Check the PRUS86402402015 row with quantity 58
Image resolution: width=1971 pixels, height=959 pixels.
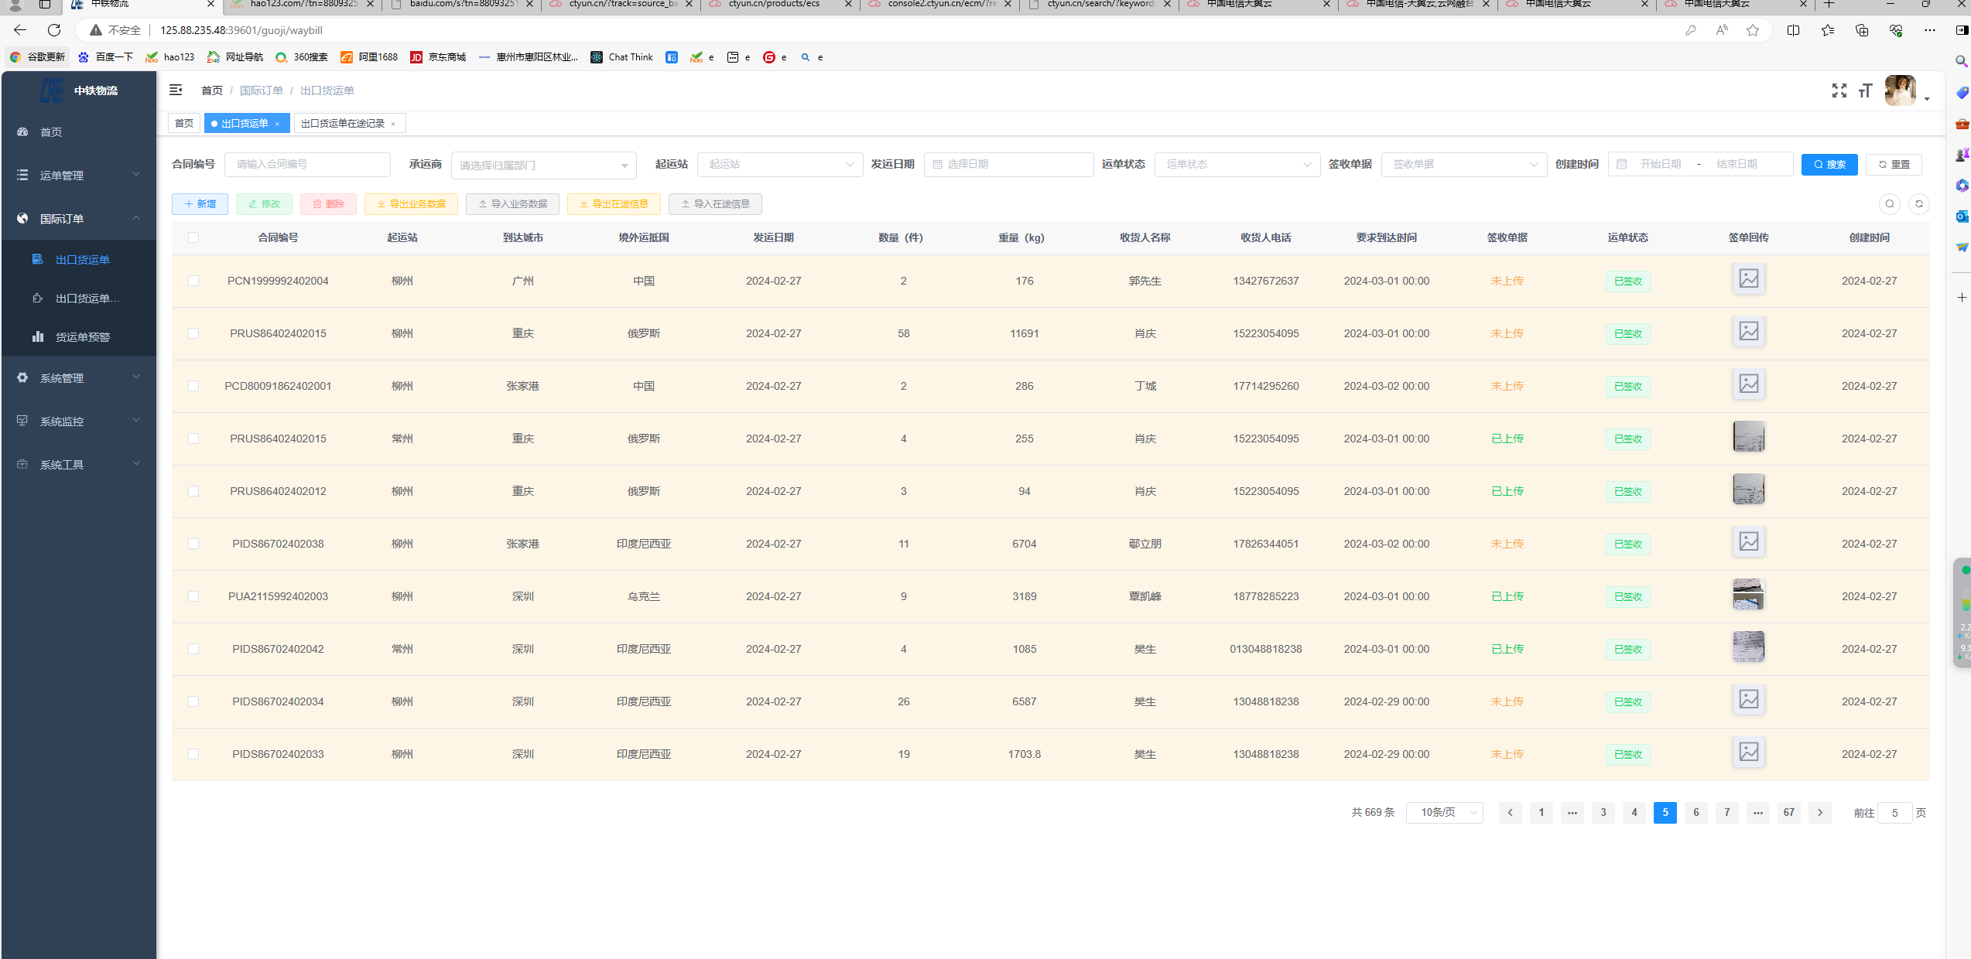(193, 333)
